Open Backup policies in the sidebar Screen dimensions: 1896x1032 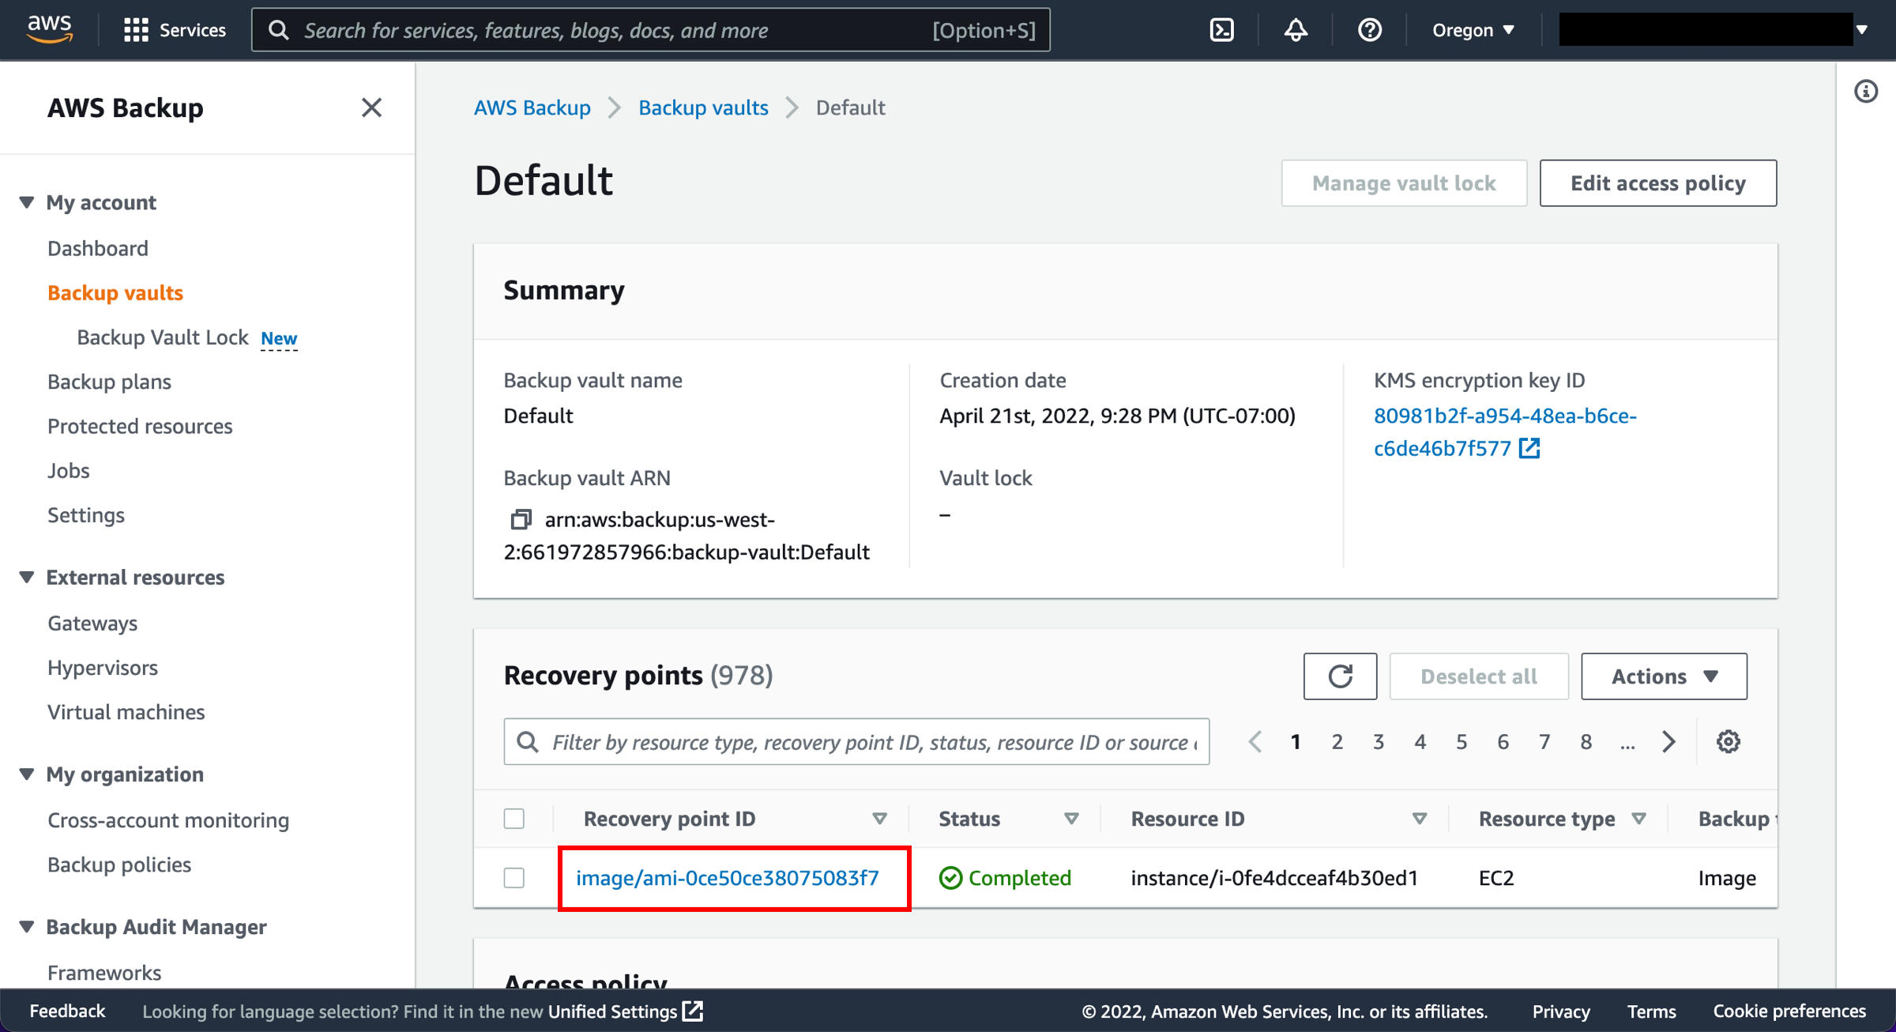(x=119, y=864)
